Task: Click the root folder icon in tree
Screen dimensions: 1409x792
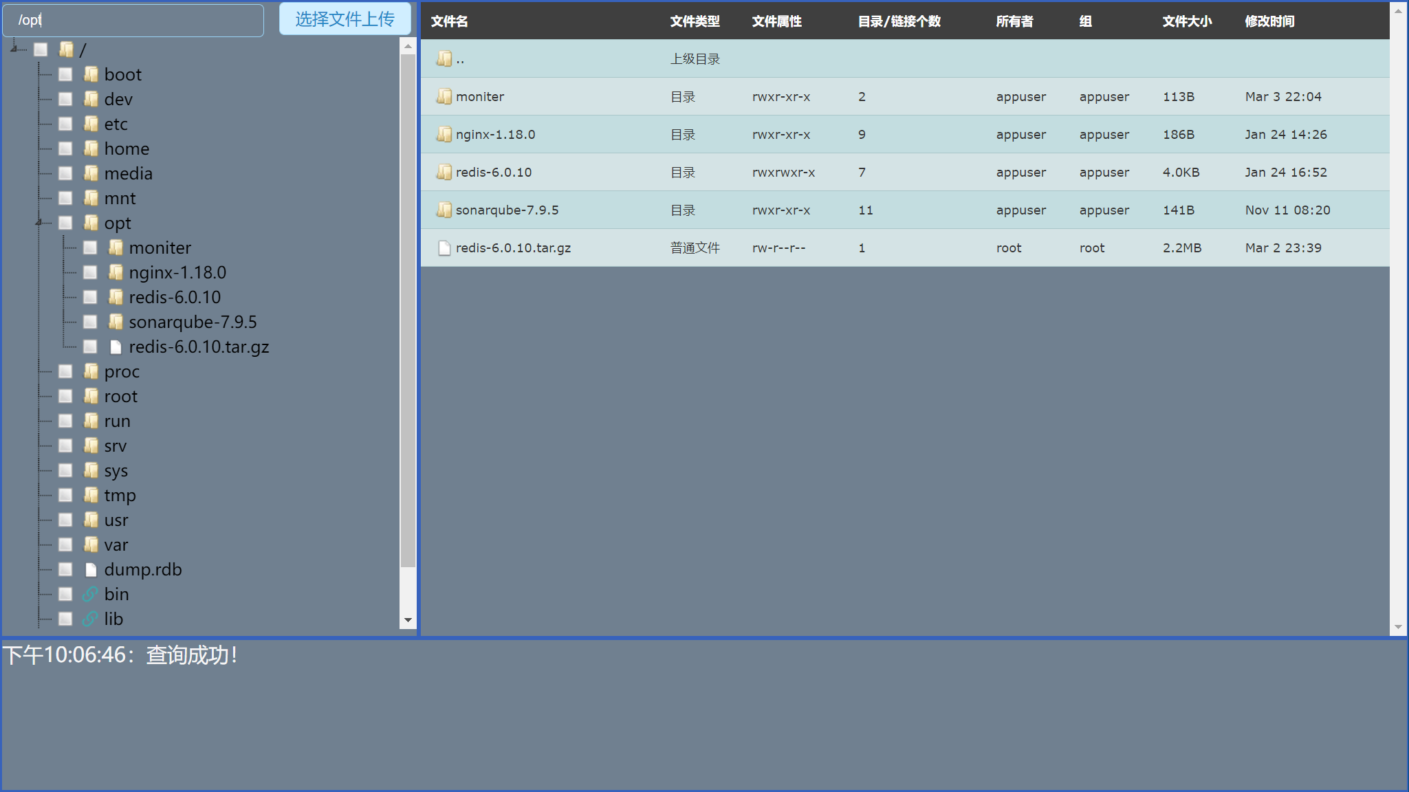Action: (91, 396)
